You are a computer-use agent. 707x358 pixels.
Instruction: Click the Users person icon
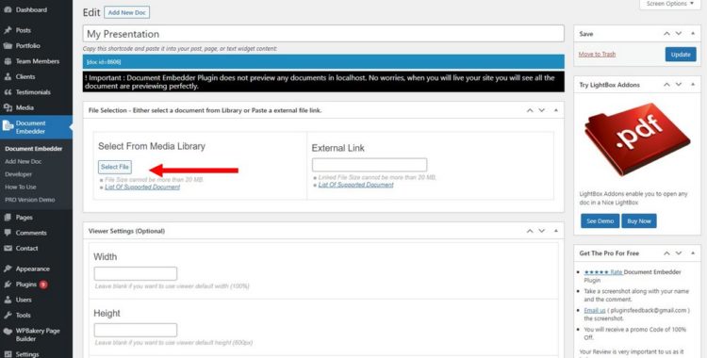coord(8,300)
